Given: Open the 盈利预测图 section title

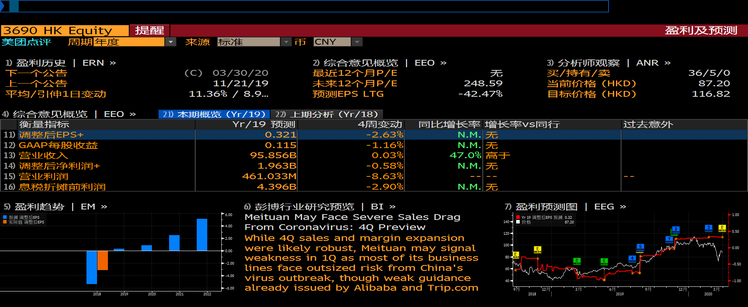Looking at the screenshot, I should point(547,207).
